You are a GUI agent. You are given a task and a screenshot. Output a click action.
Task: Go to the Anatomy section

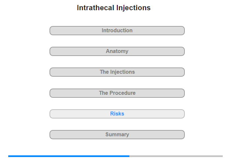coord(117,51)
